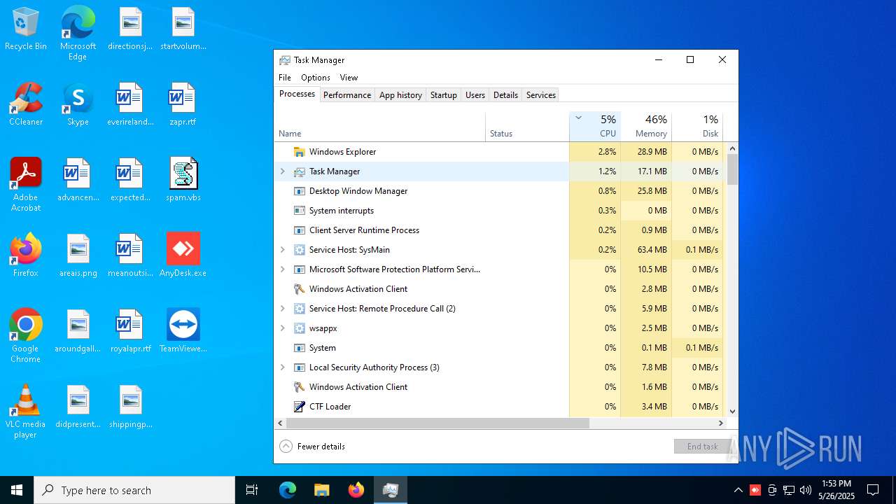Select the spam.vbs script file icon
The image size is (896, 504).
[183, 181]
